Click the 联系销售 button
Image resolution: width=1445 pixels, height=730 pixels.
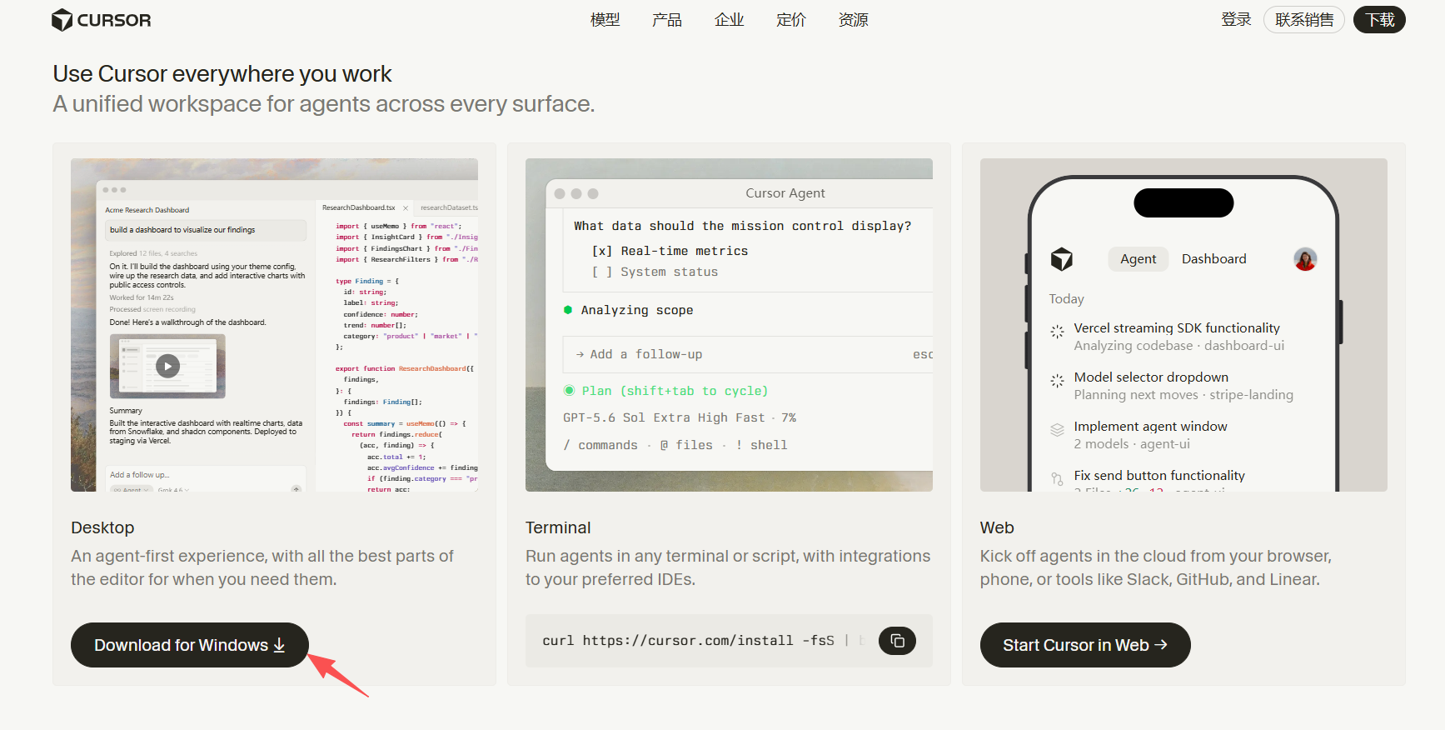1304,20
